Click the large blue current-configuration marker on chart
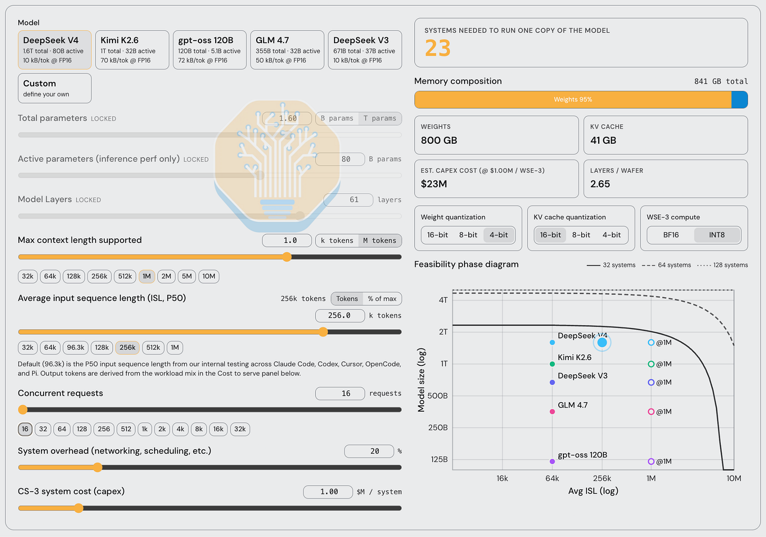 (602, 343)
